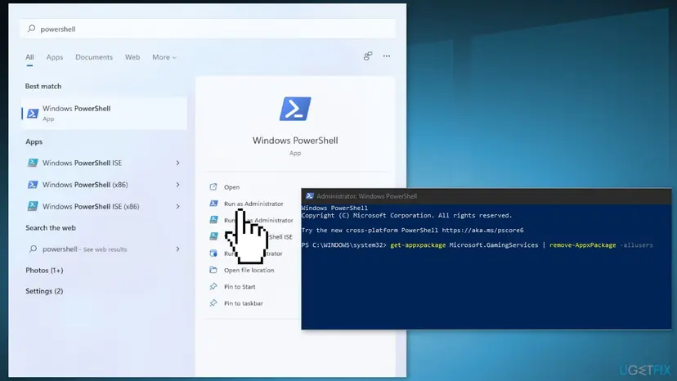Expand the powershell web results chevron
The image size is (677, 381).
[177, 249]
